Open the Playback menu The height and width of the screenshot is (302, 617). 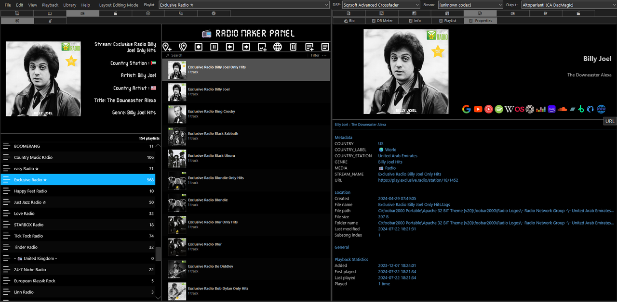[50, 5]
